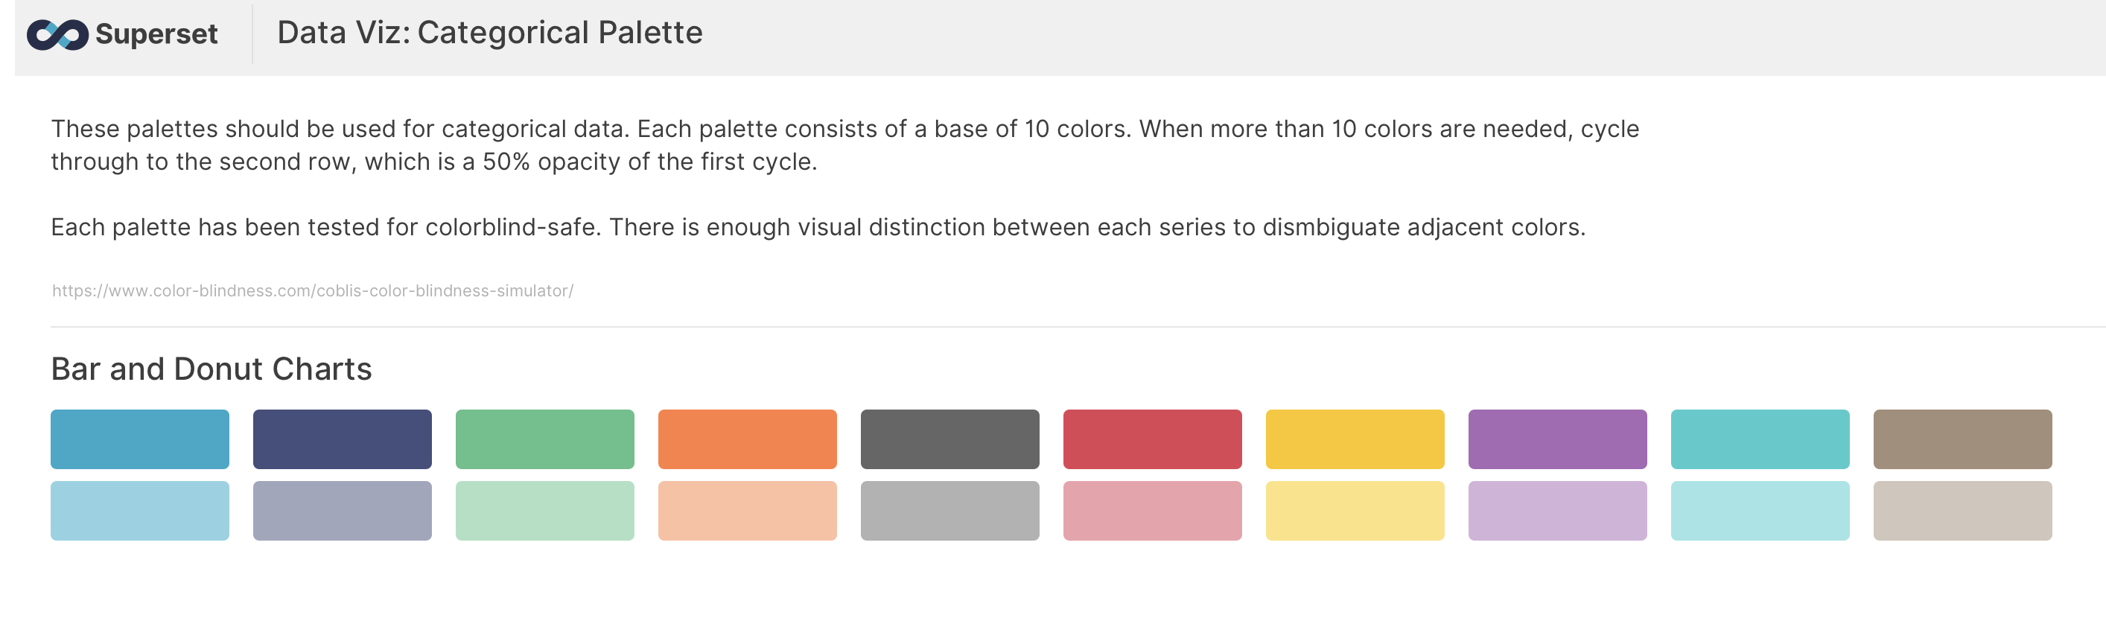The image size is (2106, 627).
Task: Select the blue swatch in the top row
Action: (140, 439)
